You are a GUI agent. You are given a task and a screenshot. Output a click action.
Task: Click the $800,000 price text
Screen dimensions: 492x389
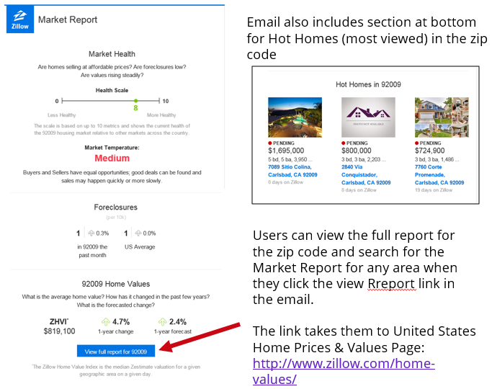point(357,151)
